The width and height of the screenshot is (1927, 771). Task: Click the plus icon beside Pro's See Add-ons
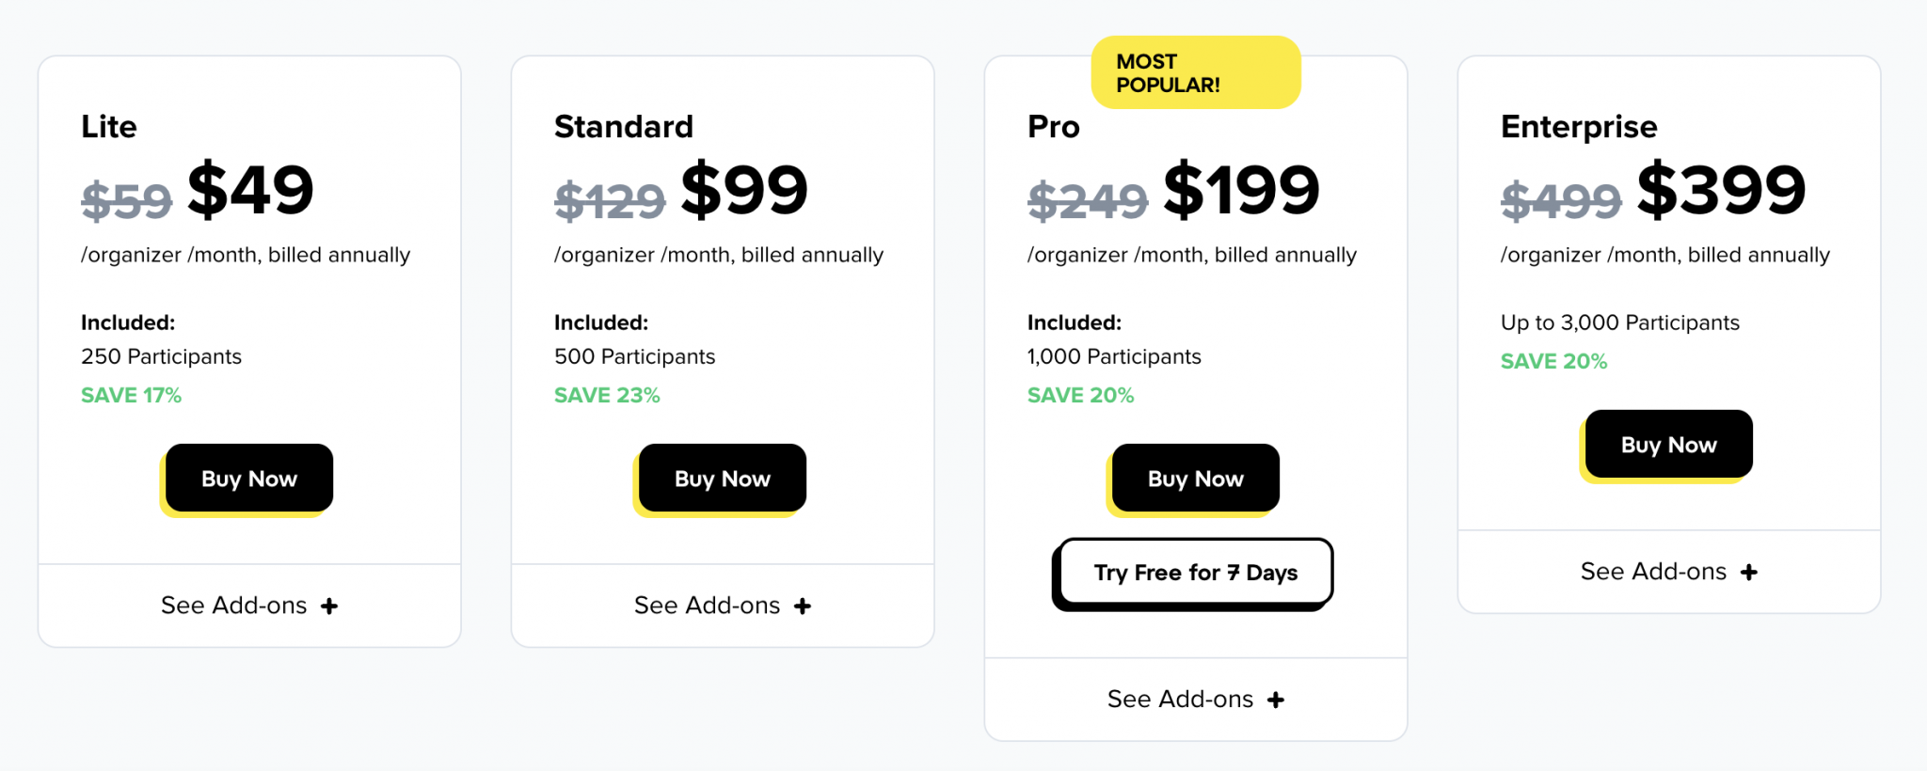(x=1277, y=699)
